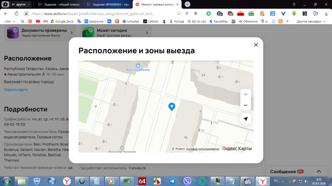Open Viber from taskbar

point(187,181)
